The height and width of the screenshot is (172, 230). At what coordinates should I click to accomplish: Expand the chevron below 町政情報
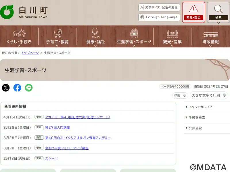point(210,46)
